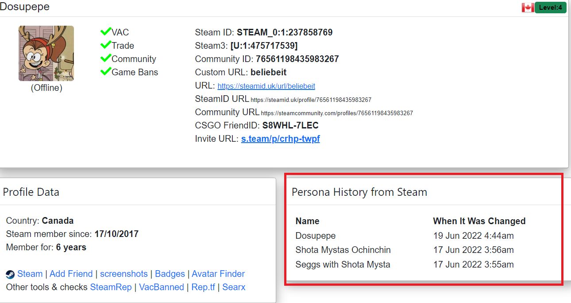
Task: Click the (Offline) status text
Action: [46, 88]
